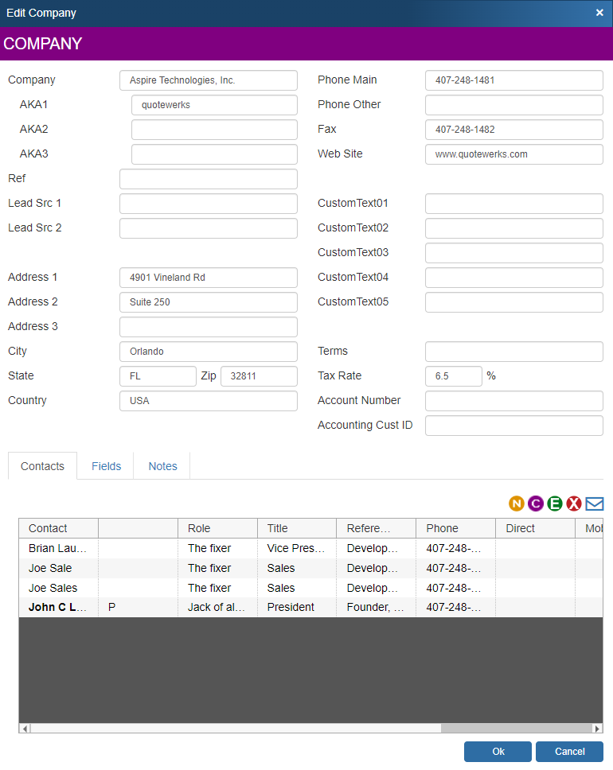Select the Brian Lau... contact row

58,548
